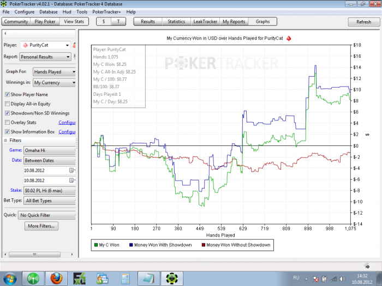Click the collapse-panel arrow at sidebar top
The width and height of the screenshot is (382, 286).
tap(5, 34)
